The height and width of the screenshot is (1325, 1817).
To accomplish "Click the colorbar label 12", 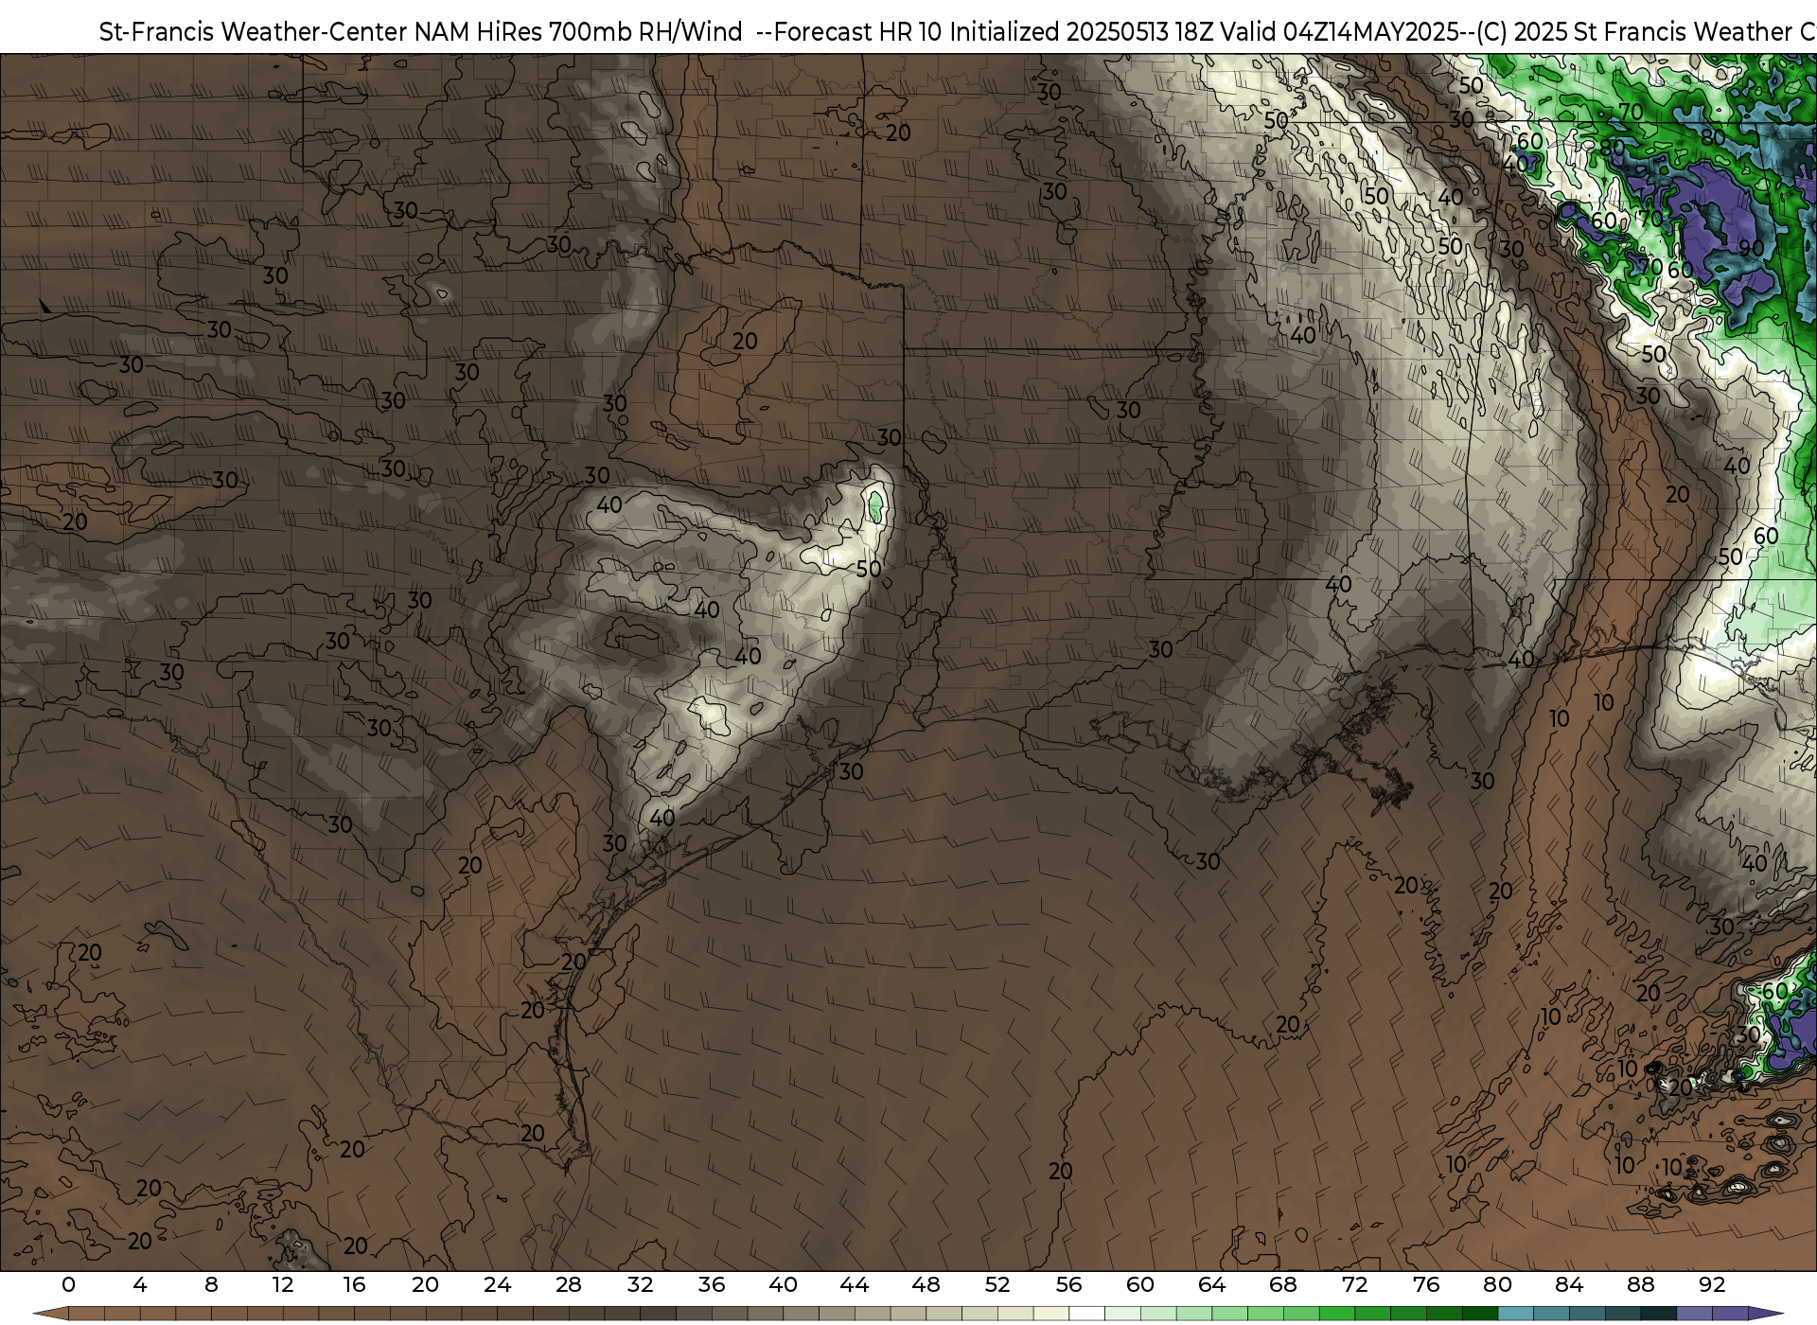I will click(283, 1285).
